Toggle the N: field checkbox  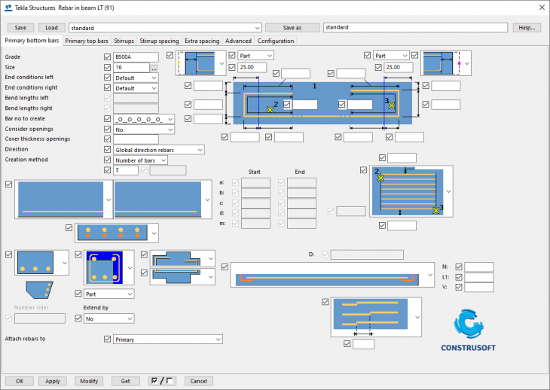[458, 267]
